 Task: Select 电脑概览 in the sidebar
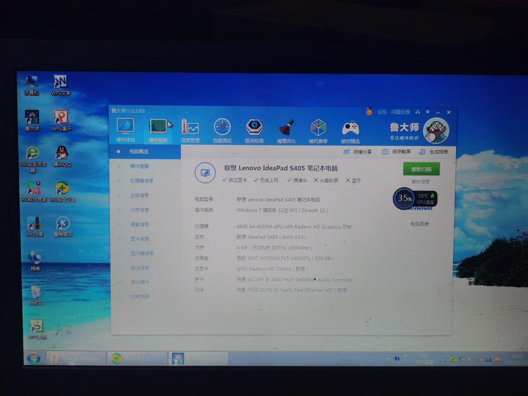click(145, 151)
